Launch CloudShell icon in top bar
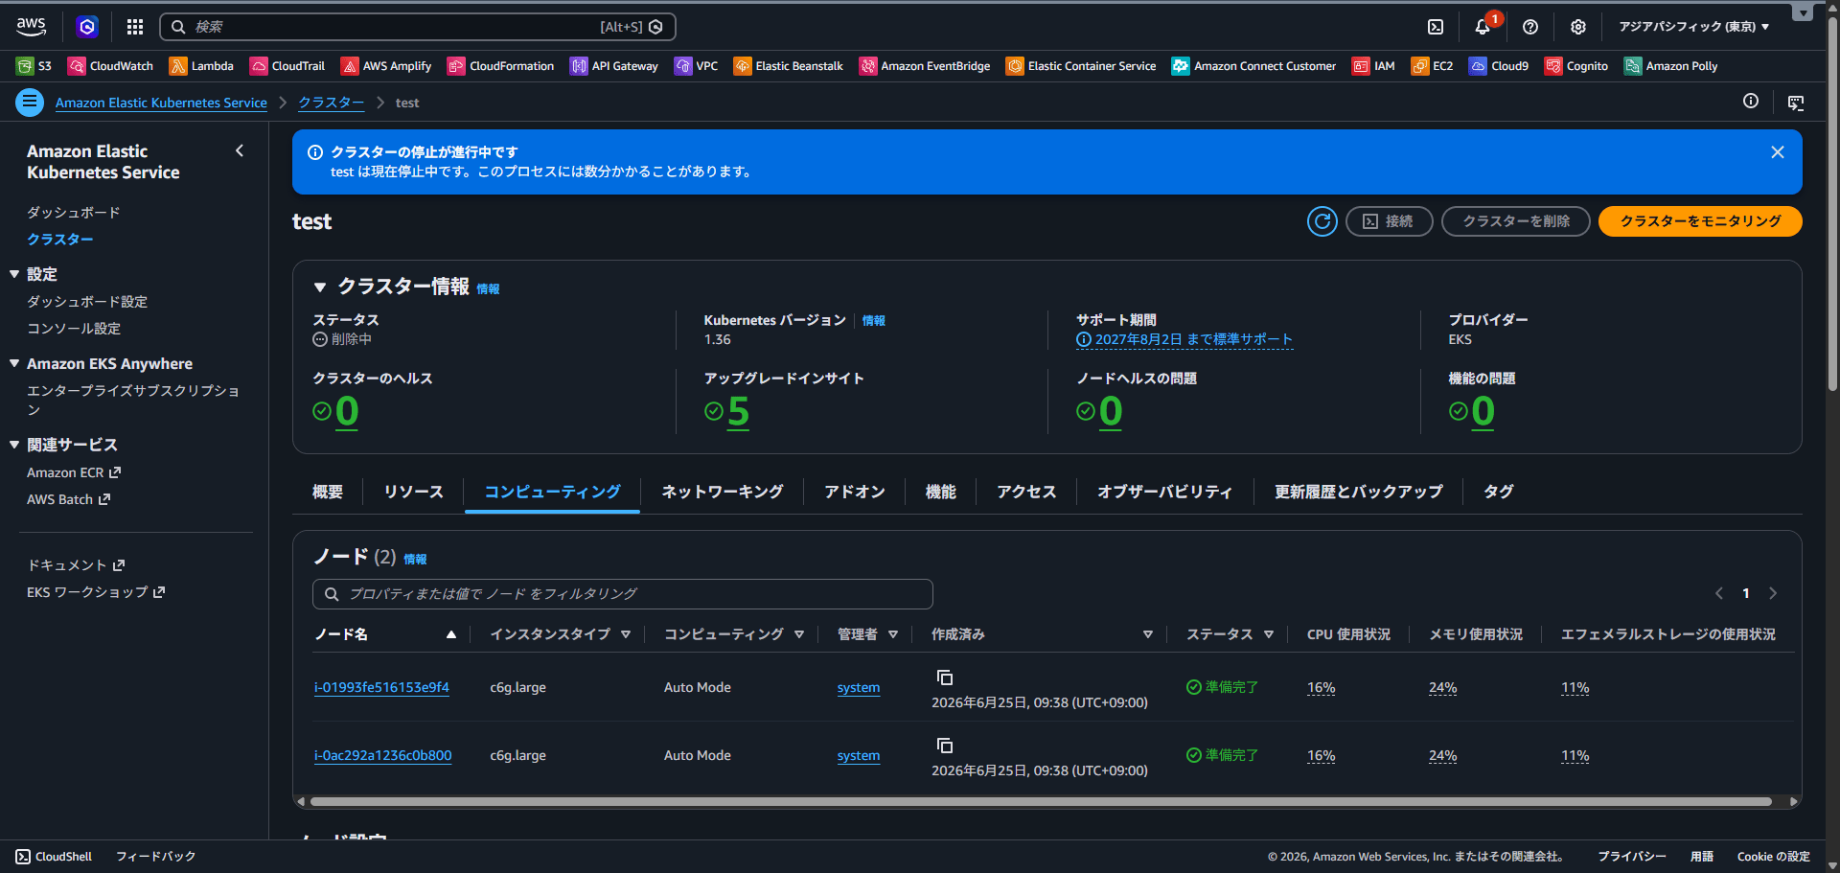 click(1436, 27)
